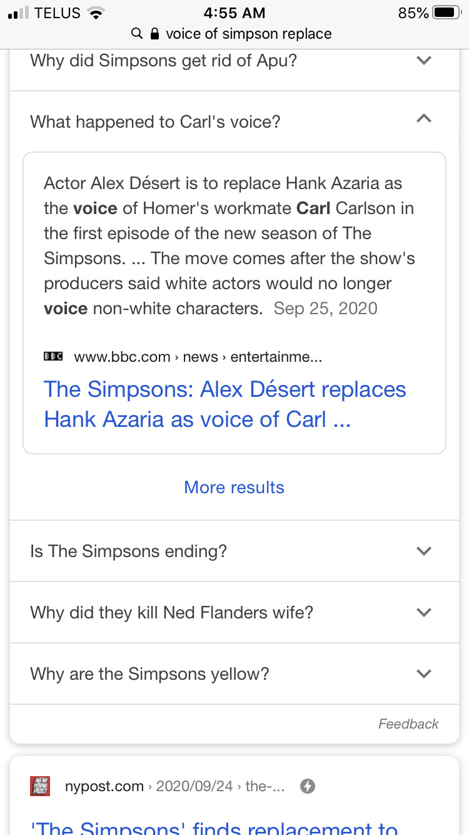Screen dimensions: 469x835
Task: Expand 'Why did they kill Ned Flanders wife?'
Action: click(x=234, y=612)
